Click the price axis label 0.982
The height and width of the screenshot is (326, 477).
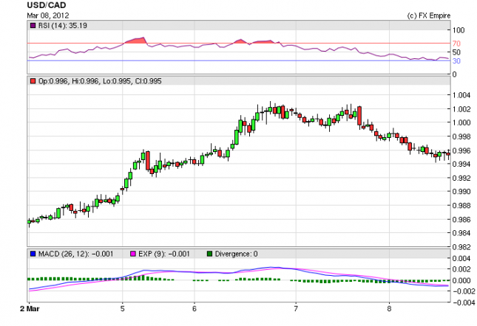pyautogui.click(x=461, y=247)
